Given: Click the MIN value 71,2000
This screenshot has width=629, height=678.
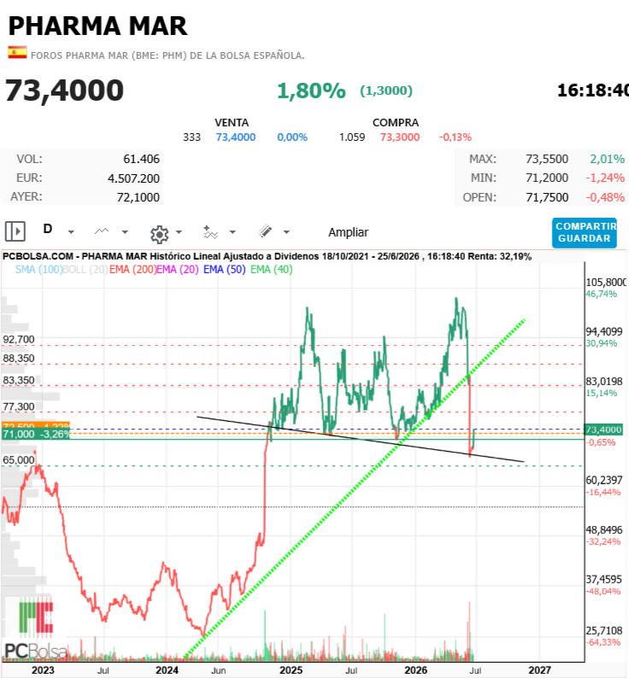Looking at the screenshot, I should pyautogui.click(x=547, y=178).
